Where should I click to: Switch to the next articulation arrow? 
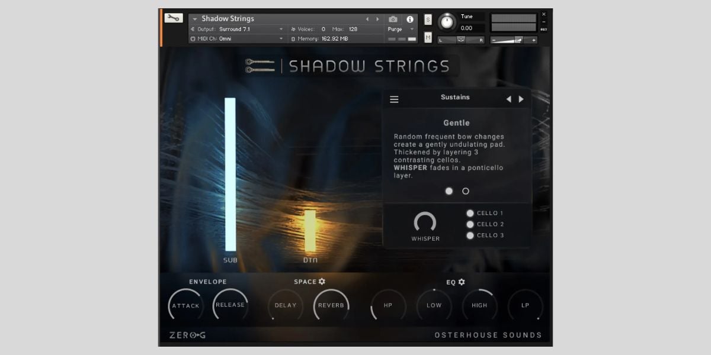pos(521,99)
